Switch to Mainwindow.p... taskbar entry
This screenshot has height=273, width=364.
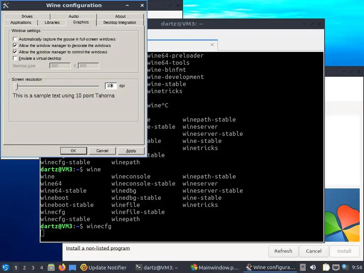point(214,267)
